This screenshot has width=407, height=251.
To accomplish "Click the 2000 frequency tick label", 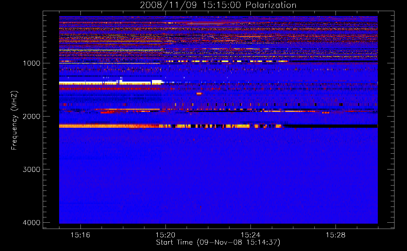I will [31, 116].
